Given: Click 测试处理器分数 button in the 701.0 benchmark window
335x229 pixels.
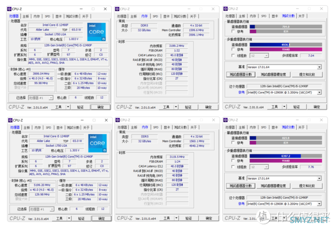Looking at the screenshot, I should point(241,75).
